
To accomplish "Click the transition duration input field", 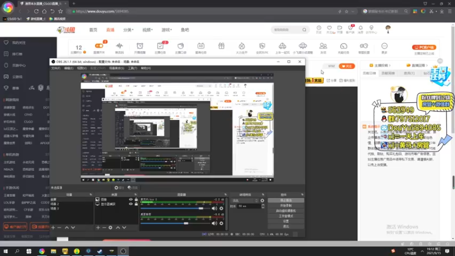I will click(249, 206).
